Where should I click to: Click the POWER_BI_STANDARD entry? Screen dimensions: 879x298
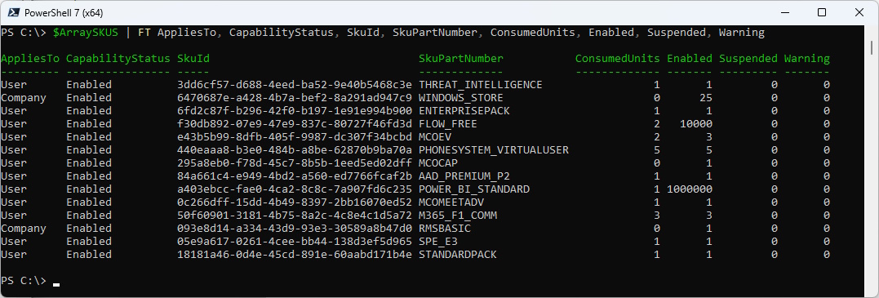point(473,189)
